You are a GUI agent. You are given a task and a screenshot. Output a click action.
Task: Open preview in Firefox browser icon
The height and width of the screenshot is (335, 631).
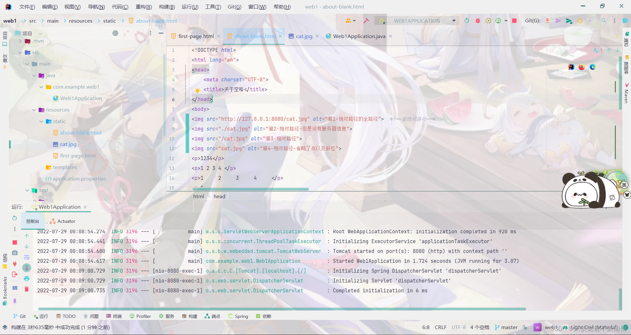point(582,67)
